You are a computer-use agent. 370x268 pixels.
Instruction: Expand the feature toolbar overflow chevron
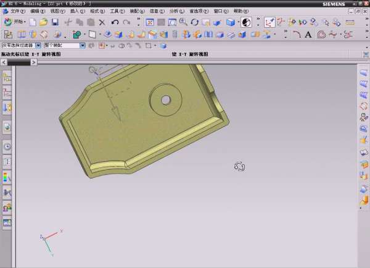(x=286, y=34)
